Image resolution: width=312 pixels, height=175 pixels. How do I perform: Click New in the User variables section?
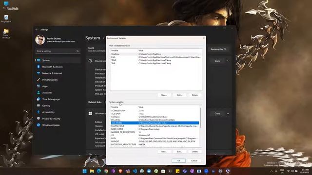[164, 95]
